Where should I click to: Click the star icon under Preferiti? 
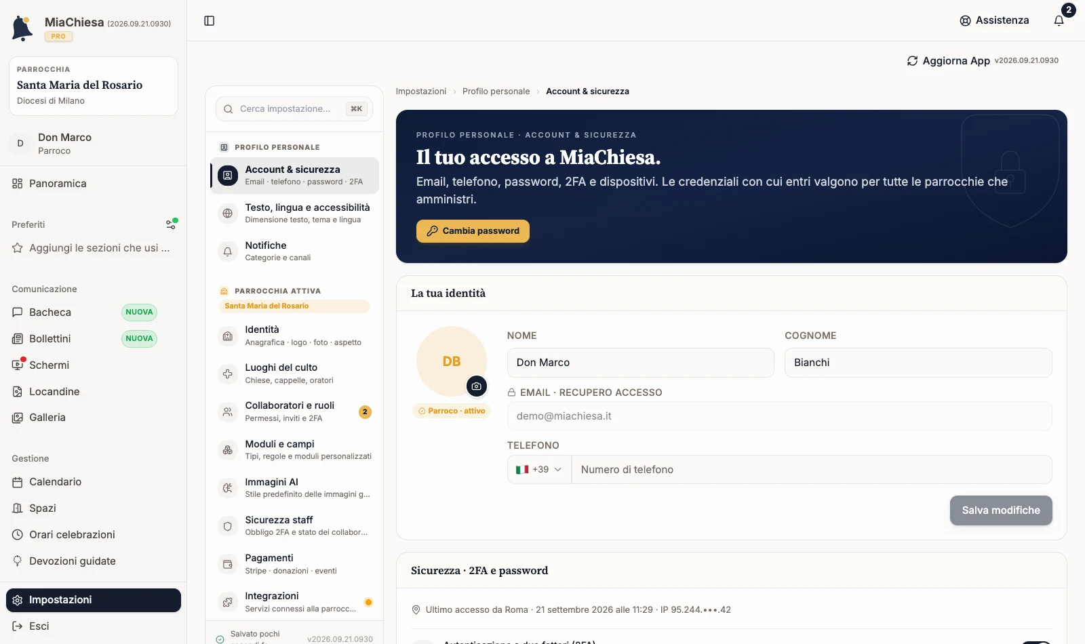click(18, 248)
